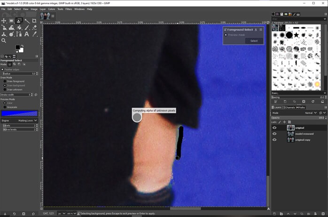
Task: Select the Foreground Select tool in toolbox
Action: pyautogui.click(x=19, y=21)
